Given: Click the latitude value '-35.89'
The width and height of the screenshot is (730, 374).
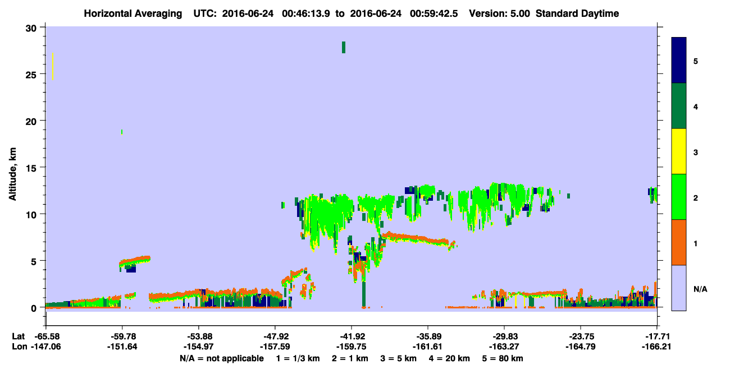Looking at the screenshot, I should coord(428,336).
